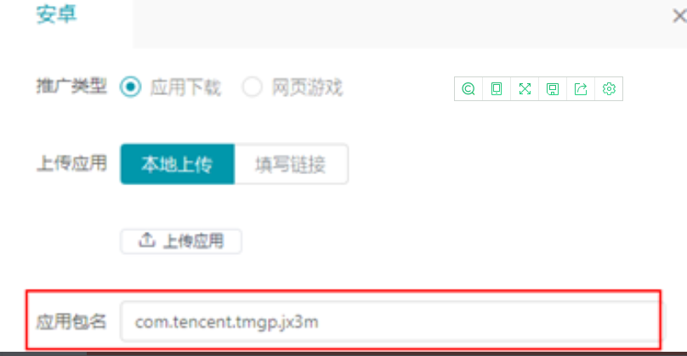Screen dimensions: 687x356
Task: Click the green floppy disk save icon
Action: coord(553,89)
